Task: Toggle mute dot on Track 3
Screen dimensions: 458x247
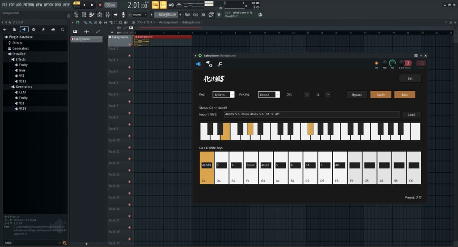Action: (129, 67)
